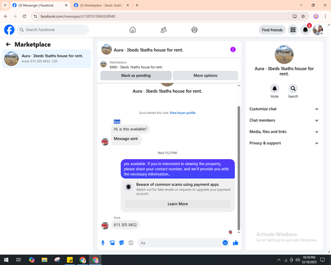Viewport: 331px width, 265px height.
Task: Select the Aura conversation in the list
Action: 46,59
